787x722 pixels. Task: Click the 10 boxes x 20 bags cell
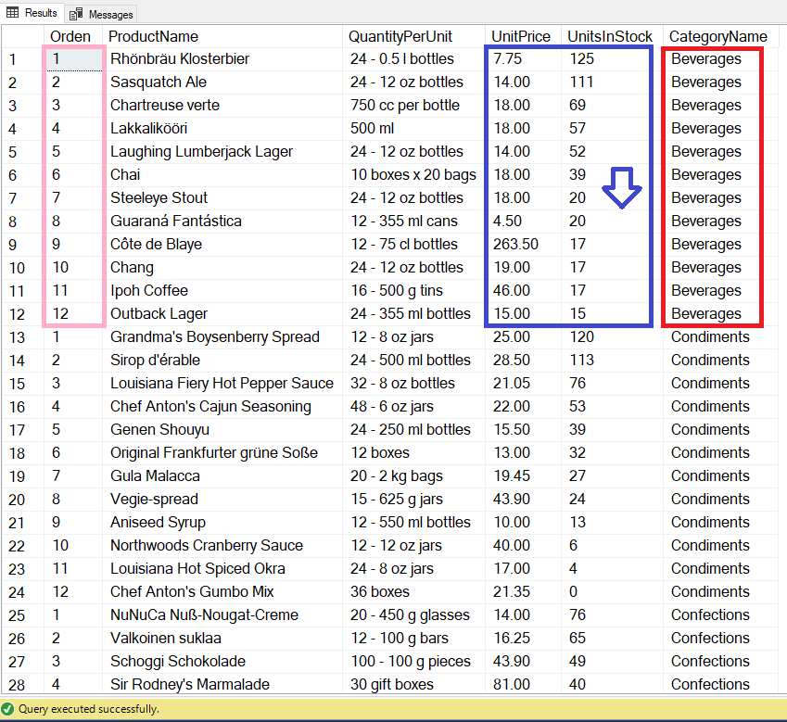tap(414, 174)
